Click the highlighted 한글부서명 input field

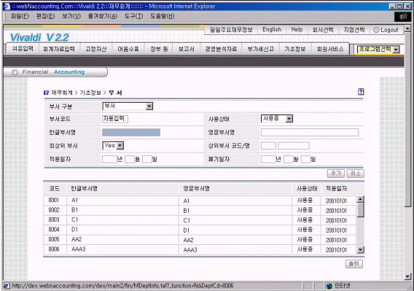(131, 133)
